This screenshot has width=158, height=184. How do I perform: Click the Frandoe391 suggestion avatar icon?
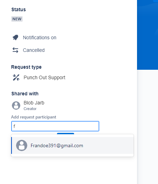22,145
